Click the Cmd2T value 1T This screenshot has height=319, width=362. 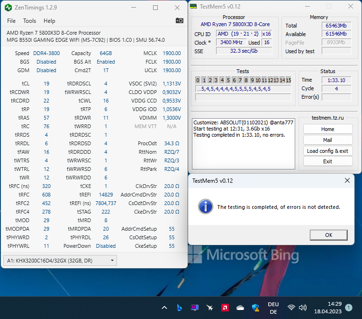(x=106, y=70)
